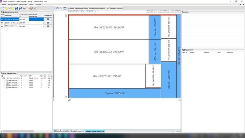The image size is (245, 138).
Task: Select the ДСП НОТ configuration cell
Action: coord(24,23)
